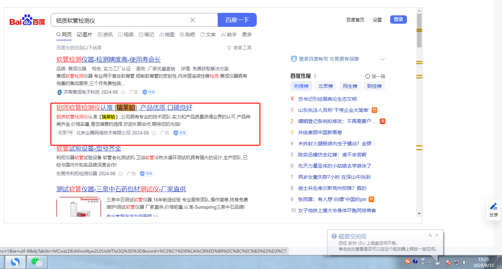Screen dimensions: 502x269
Task: Open the 资讯 tab
Action: point(105,34)
